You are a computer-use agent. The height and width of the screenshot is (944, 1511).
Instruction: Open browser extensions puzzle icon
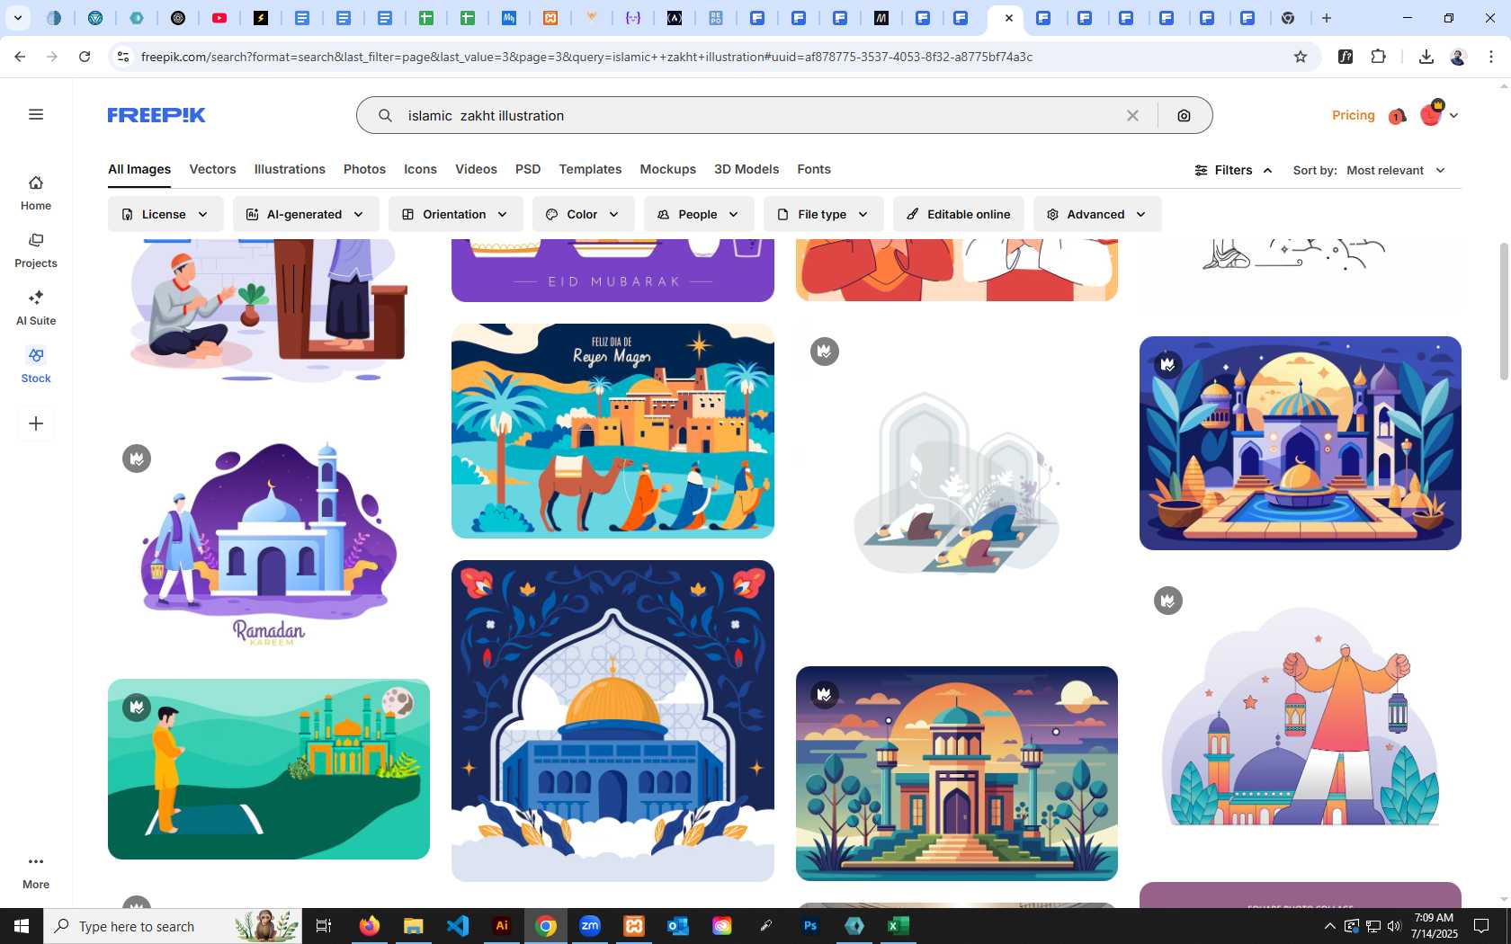pyautogui.click(x=1378, y=57)
